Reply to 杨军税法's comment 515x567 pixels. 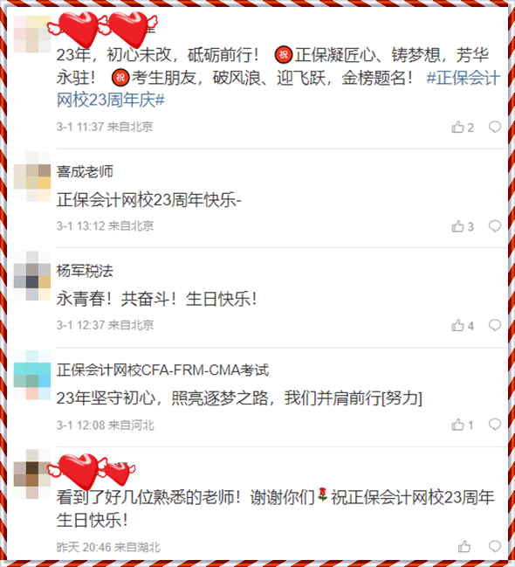[x=495, y=326]
